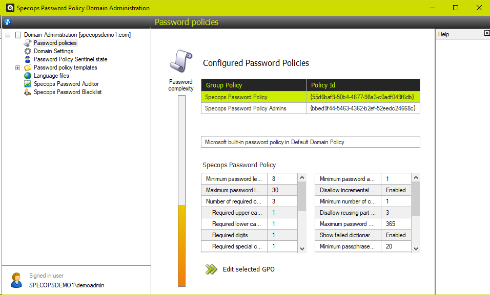The height and width of the screenshot is (295, 490).
Task: Click the Password policies scroll icon in tree
Action: [28, 43]
